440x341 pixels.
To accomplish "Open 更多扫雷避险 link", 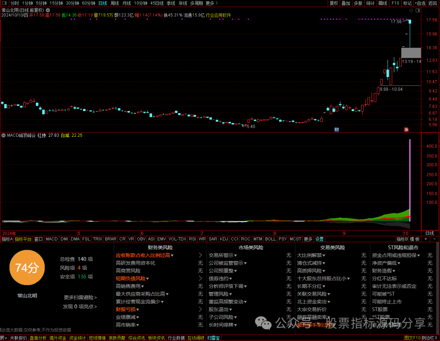I will (80, 297).
